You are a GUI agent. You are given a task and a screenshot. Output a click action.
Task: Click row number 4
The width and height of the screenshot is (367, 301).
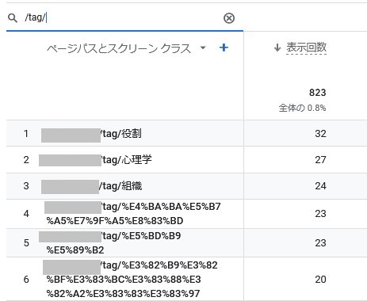click(26, 214)
